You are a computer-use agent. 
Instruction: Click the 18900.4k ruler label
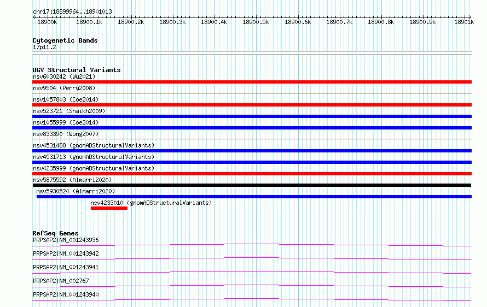(x=214, y=22)
